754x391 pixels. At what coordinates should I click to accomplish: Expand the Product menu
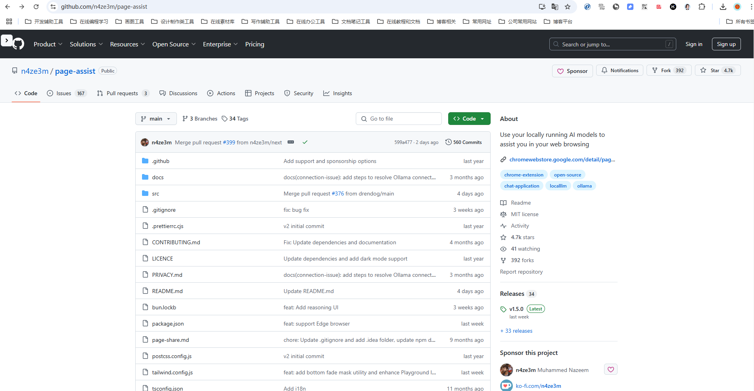pos(48,44)
